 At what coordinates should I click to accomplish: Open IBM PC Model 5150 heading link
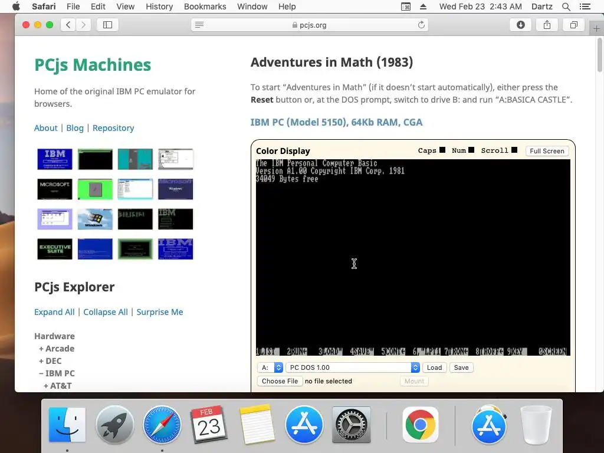336,122
